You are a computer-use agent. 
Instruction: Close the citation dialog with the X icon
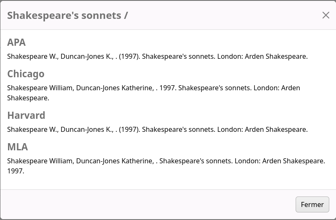[x=325, y=15]
